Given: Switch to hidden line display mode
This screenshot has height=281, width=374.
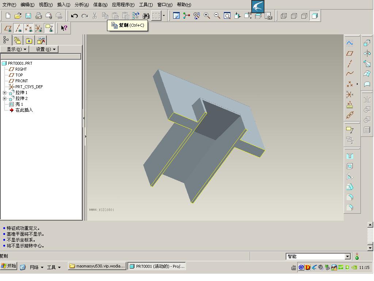Looking at the screenshot, I should (294, 16).
